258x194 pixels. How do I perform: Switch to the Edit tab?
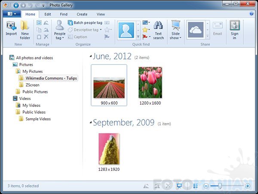(48, 14)
